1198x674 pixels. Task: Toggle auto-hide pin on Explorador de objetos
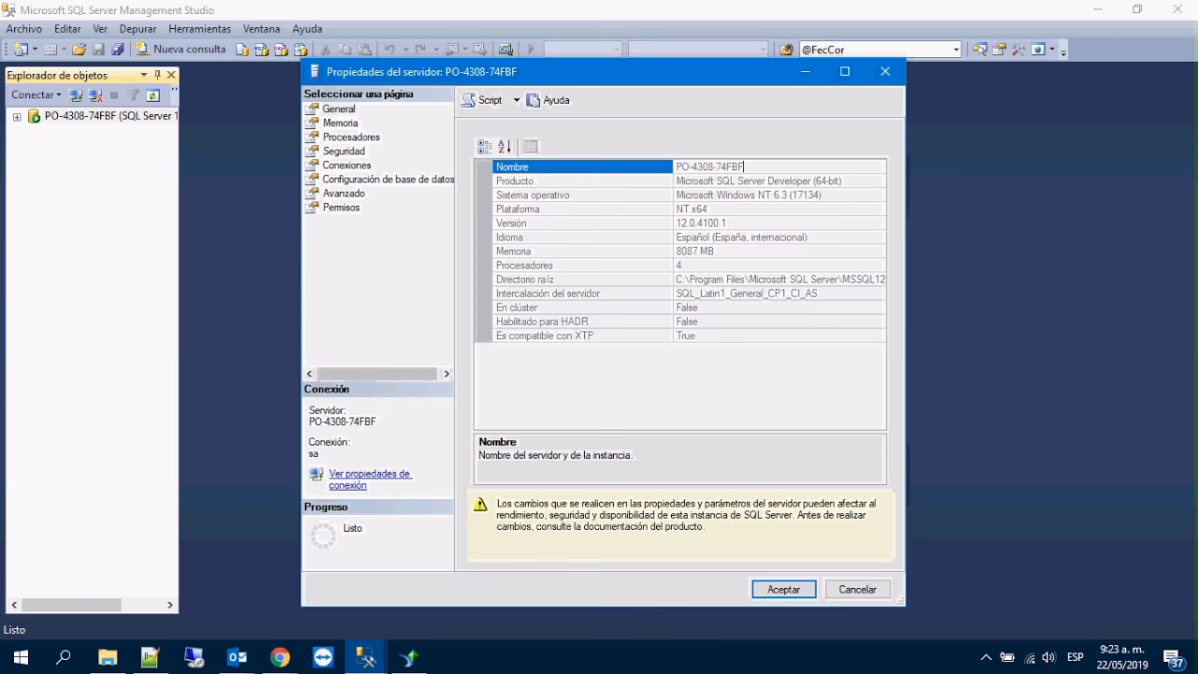tap(157, 75)
